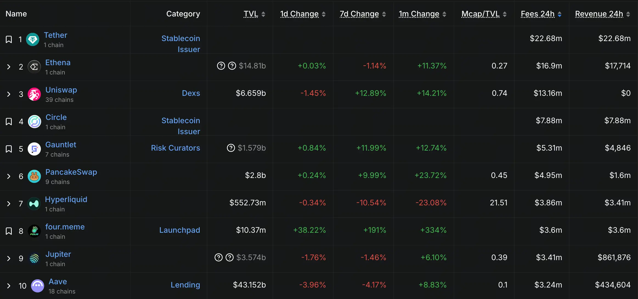638x299 pixels.
Task: Open the Gauntlet protocol link
Action: (x=61, y=145)
